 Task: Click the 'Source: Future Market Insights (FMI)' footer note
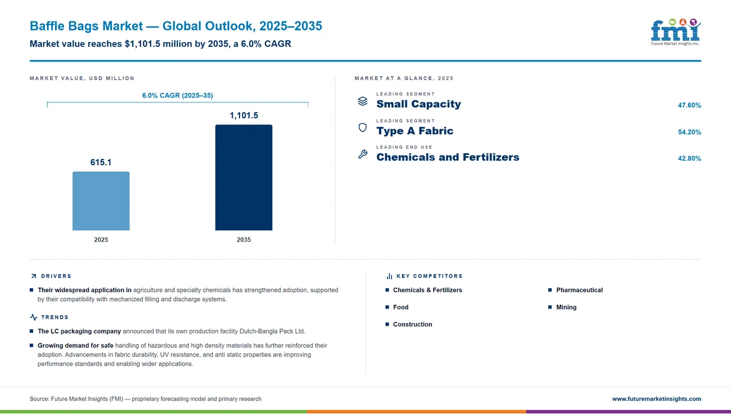[146, 399]
